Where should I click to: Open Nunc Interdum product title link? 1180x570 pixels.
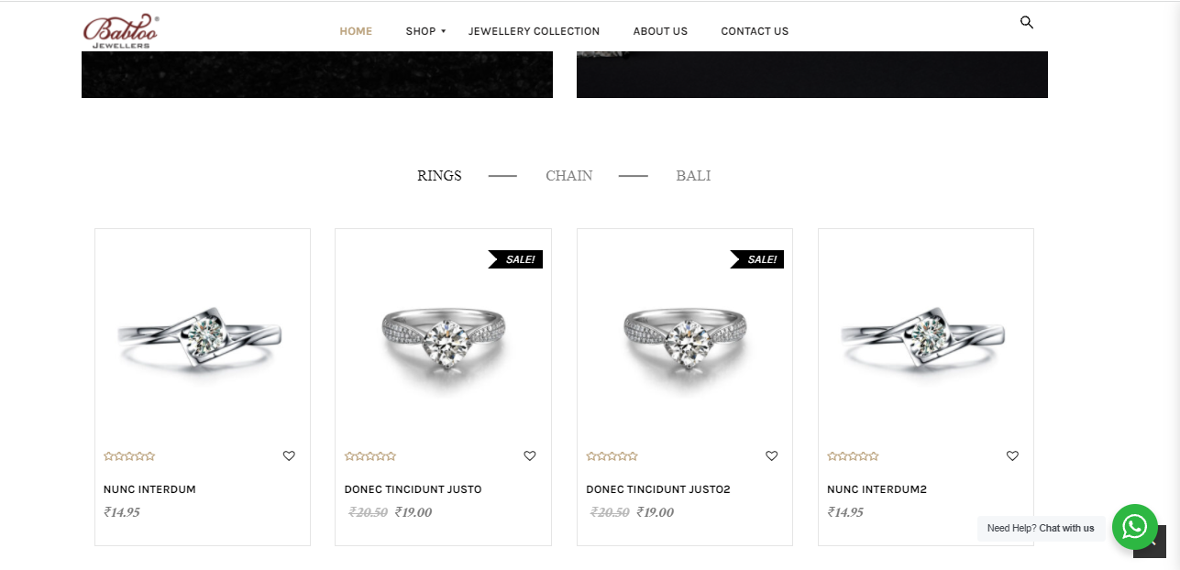[149, 489]
